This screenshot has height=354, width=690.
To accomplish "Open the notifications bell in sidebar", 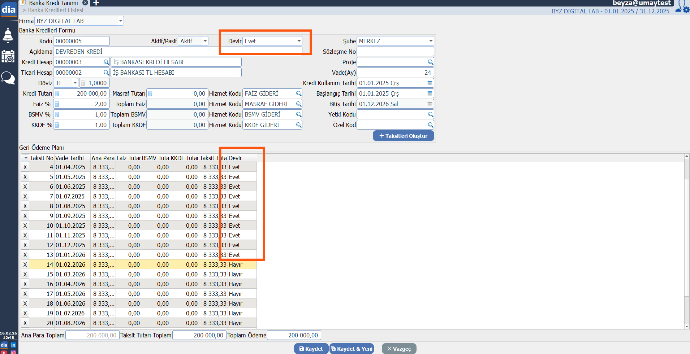I will coord(8,35).
